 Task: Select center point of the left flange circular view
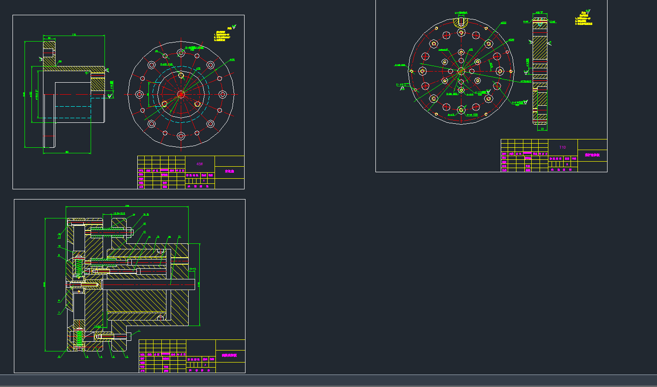(181, 94)
